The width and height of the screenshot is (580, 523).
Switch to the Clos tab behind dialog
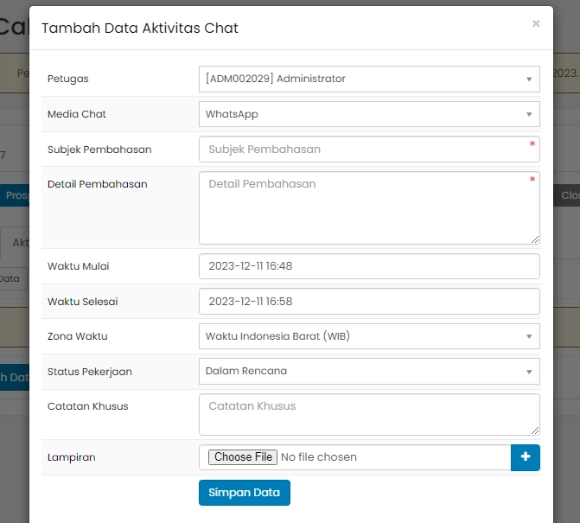tap(569, 195)
